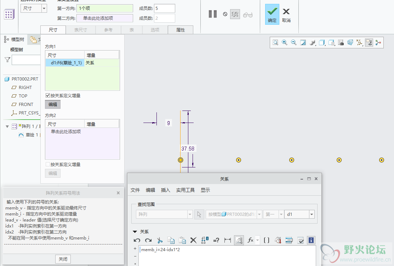
Task: Click the 关闭 button in symbol usage dialog
Action: coord(63,259)
